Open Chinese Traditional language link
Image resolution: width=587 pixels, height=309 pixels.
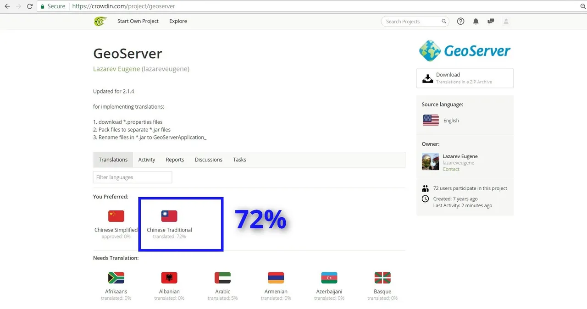coord(169,230)
